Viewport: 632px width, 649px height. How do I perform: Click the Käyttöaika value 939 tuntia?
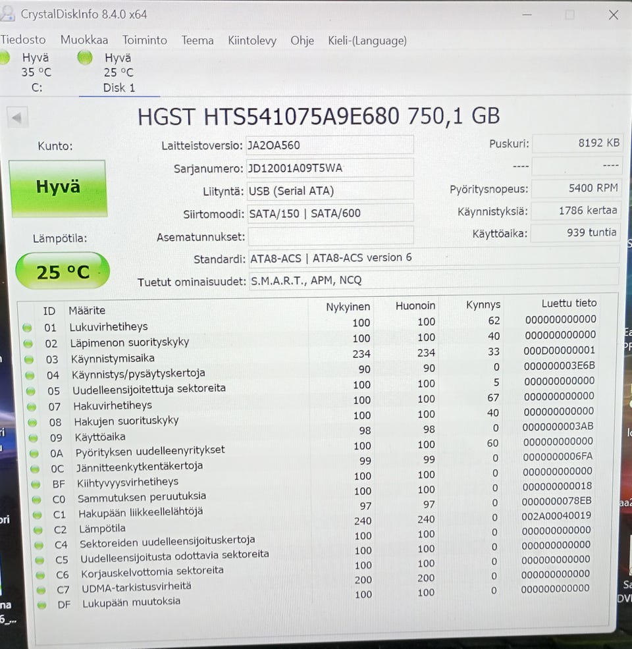coord(575,232)
